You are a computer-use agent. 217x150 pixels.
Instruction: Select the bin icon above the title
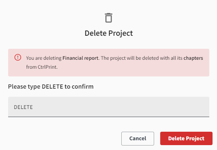109,18
